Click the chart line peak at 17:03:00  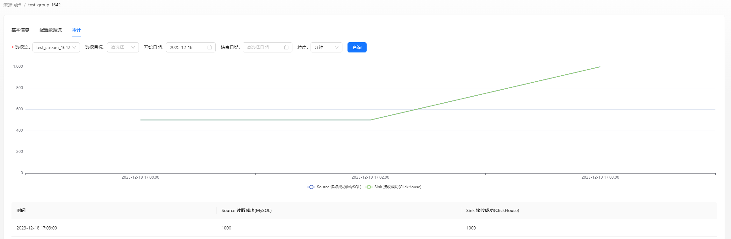[x=600, y=67]
